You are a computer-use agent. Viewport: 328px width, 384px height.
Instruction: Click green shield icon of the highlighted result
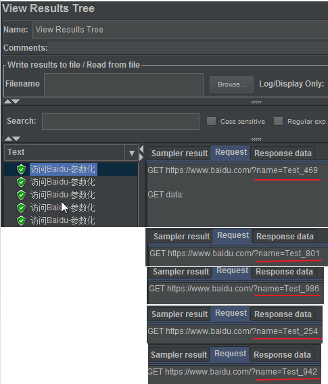click(x=22, y=169)
